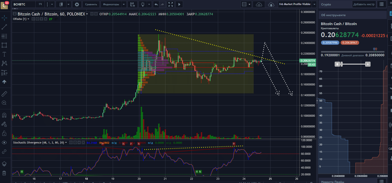Toggle stay in drawing mode
The height and width of the screenshot is (183, 392).
pyautogui.click(x=4, y=124)
